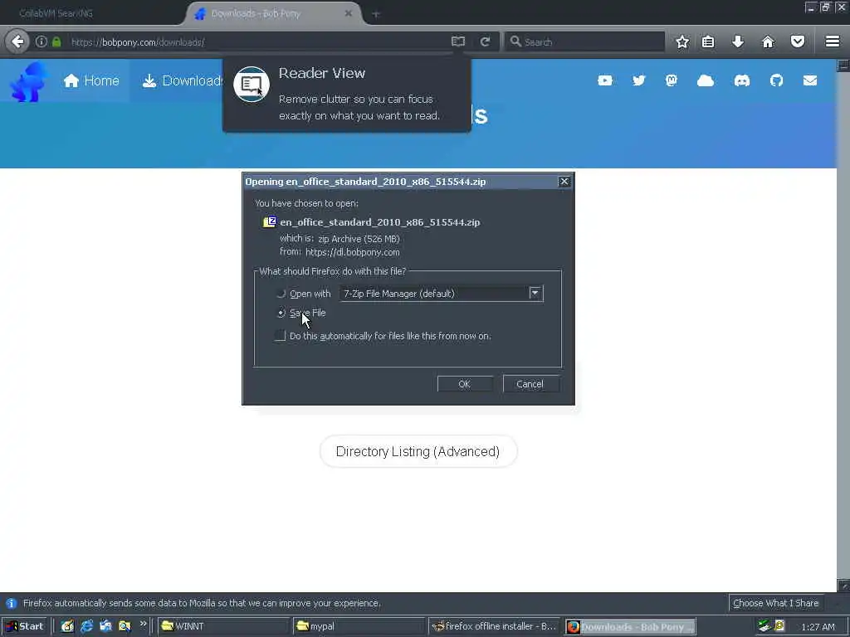Launch Internet Explorer from quick launch
850x637 pixels.
(86, 626)
